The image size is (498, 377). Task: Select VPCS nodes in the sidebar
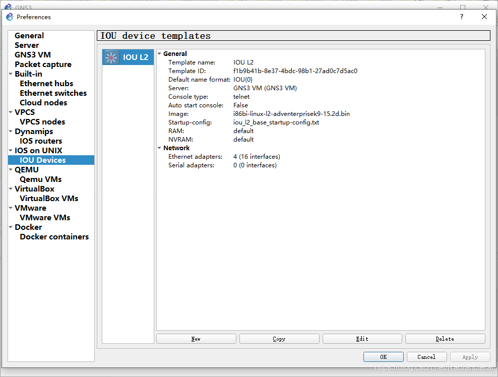[42, 121]
